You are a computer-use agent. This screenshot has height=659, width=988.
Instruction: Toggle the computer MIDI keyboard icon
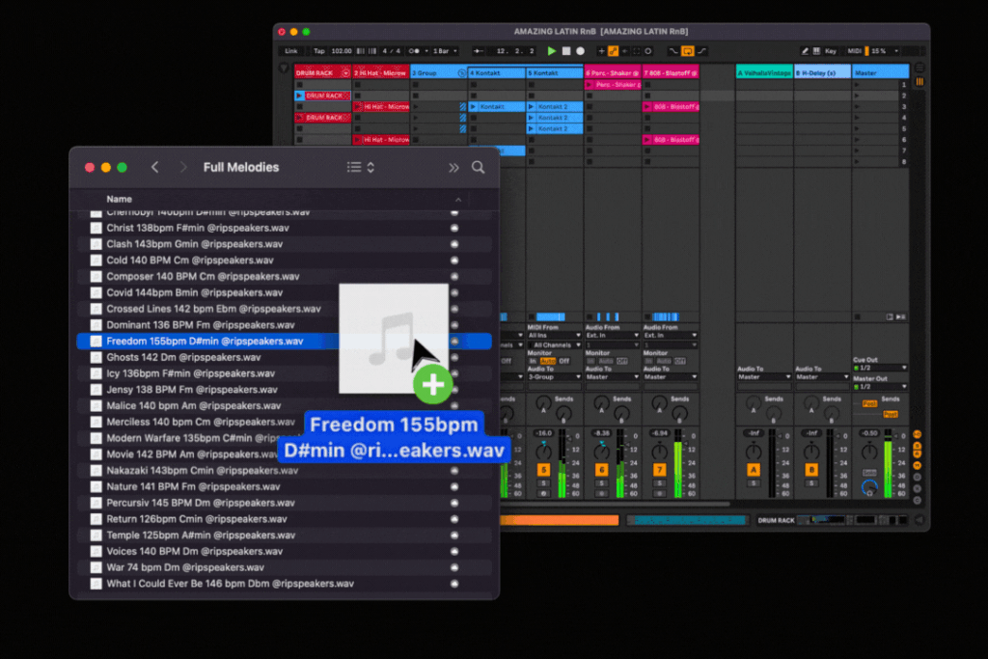coord(816,51)
